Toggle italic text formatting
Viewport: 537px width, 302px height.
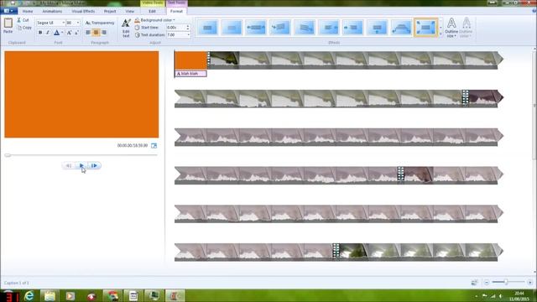click(x=48, y=33)
